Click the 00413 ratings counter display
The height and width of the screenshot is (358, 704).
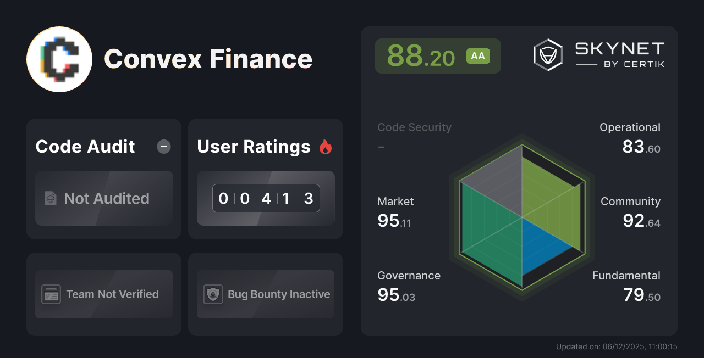click(x=265, y=198)
